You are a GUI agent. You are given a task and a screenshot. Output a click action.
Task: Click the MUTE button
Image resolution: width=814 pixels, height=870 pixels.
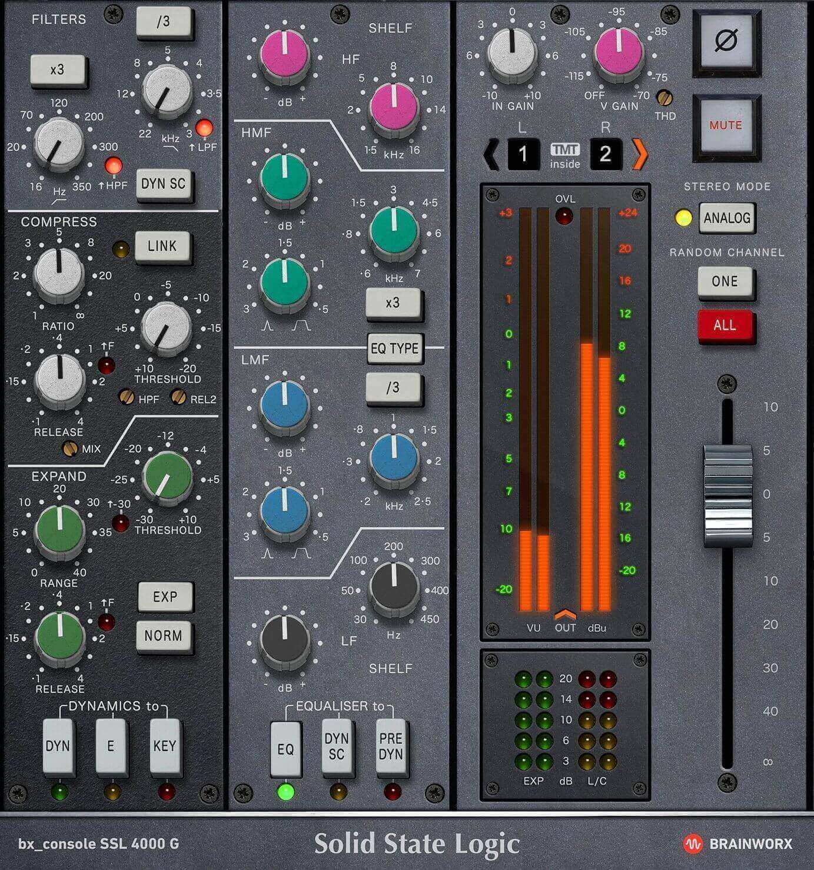pyautogui.click(x=725, y=125)
